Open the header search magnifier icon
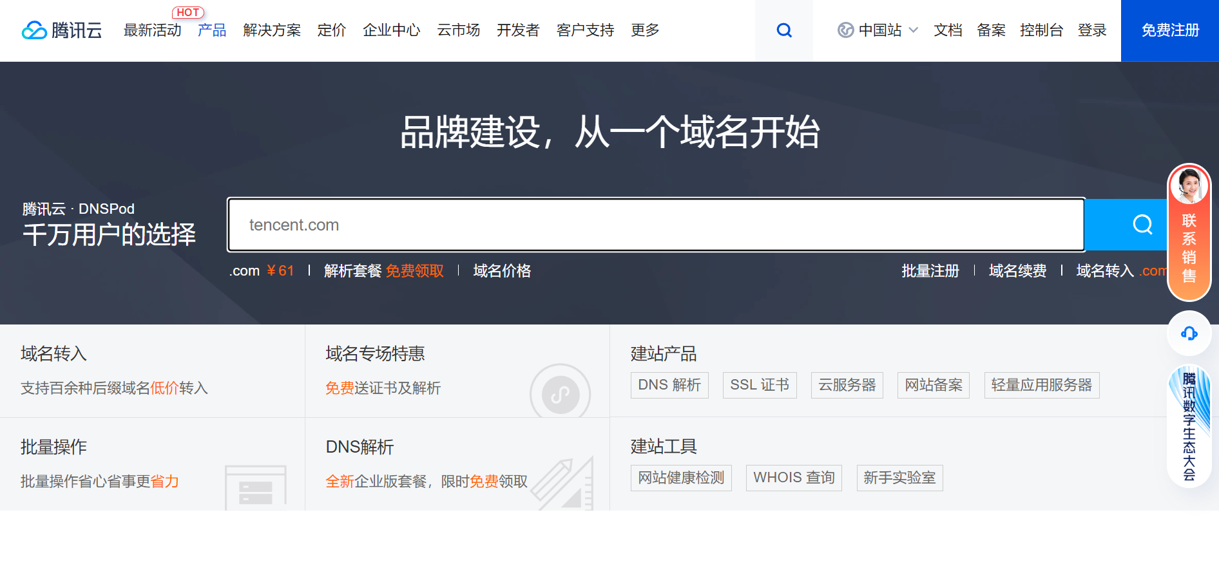This screenshot has width=1219, height=564. pyautogui.click(x=784, y=30)
